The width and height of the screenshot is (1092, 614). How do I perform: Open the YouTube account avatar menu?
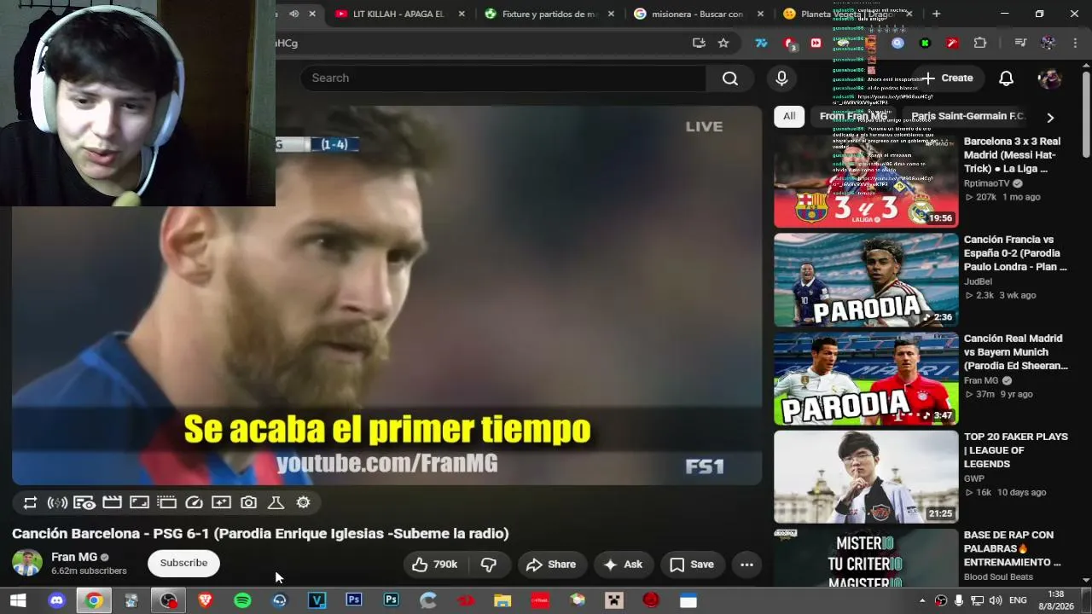pos(1049,78)
